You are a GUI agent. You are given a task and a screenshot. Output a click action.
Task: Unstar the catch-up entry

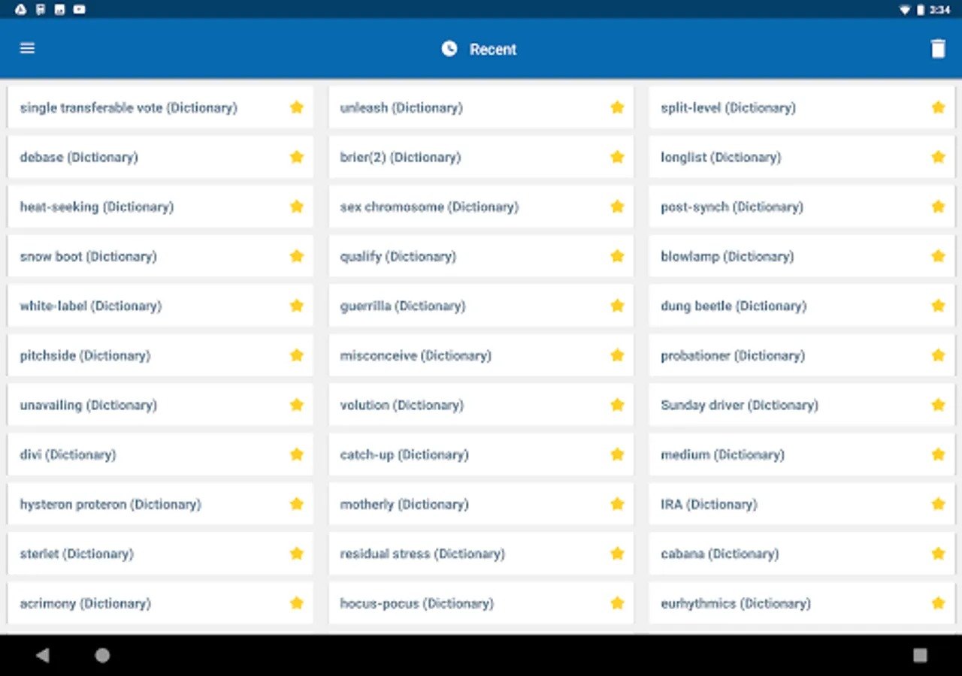pos(617,454)
